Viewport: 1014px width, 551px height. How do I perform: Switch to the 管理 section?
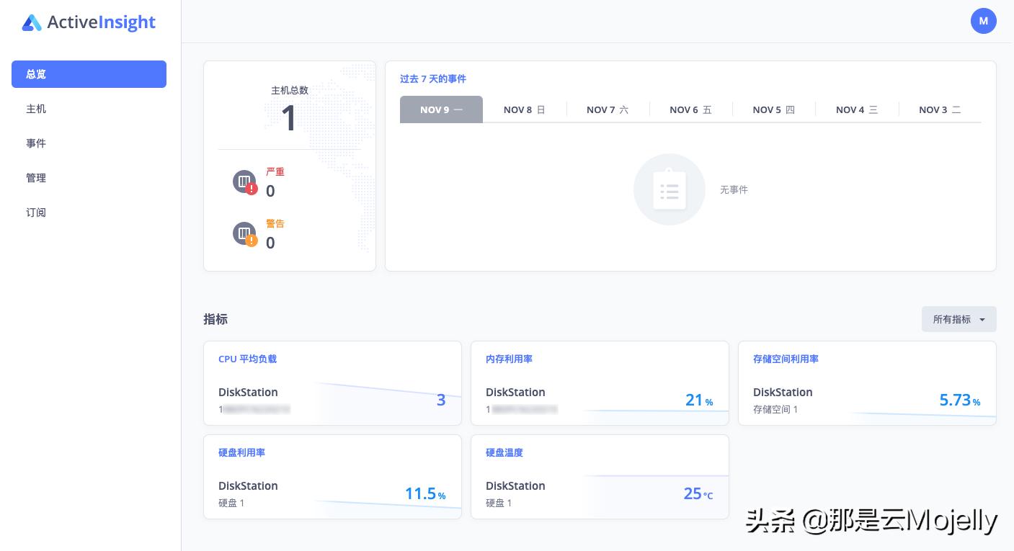tap(36, 178)
